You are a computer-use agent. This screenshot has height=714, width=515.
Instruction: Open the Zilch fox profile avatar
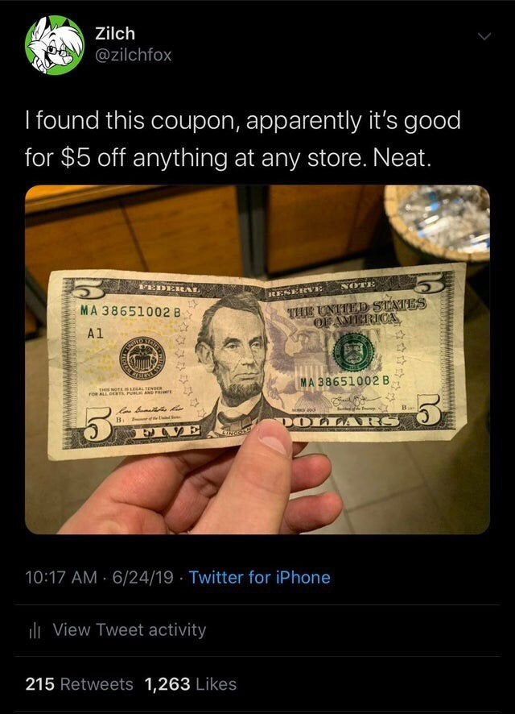coord(55,44)
